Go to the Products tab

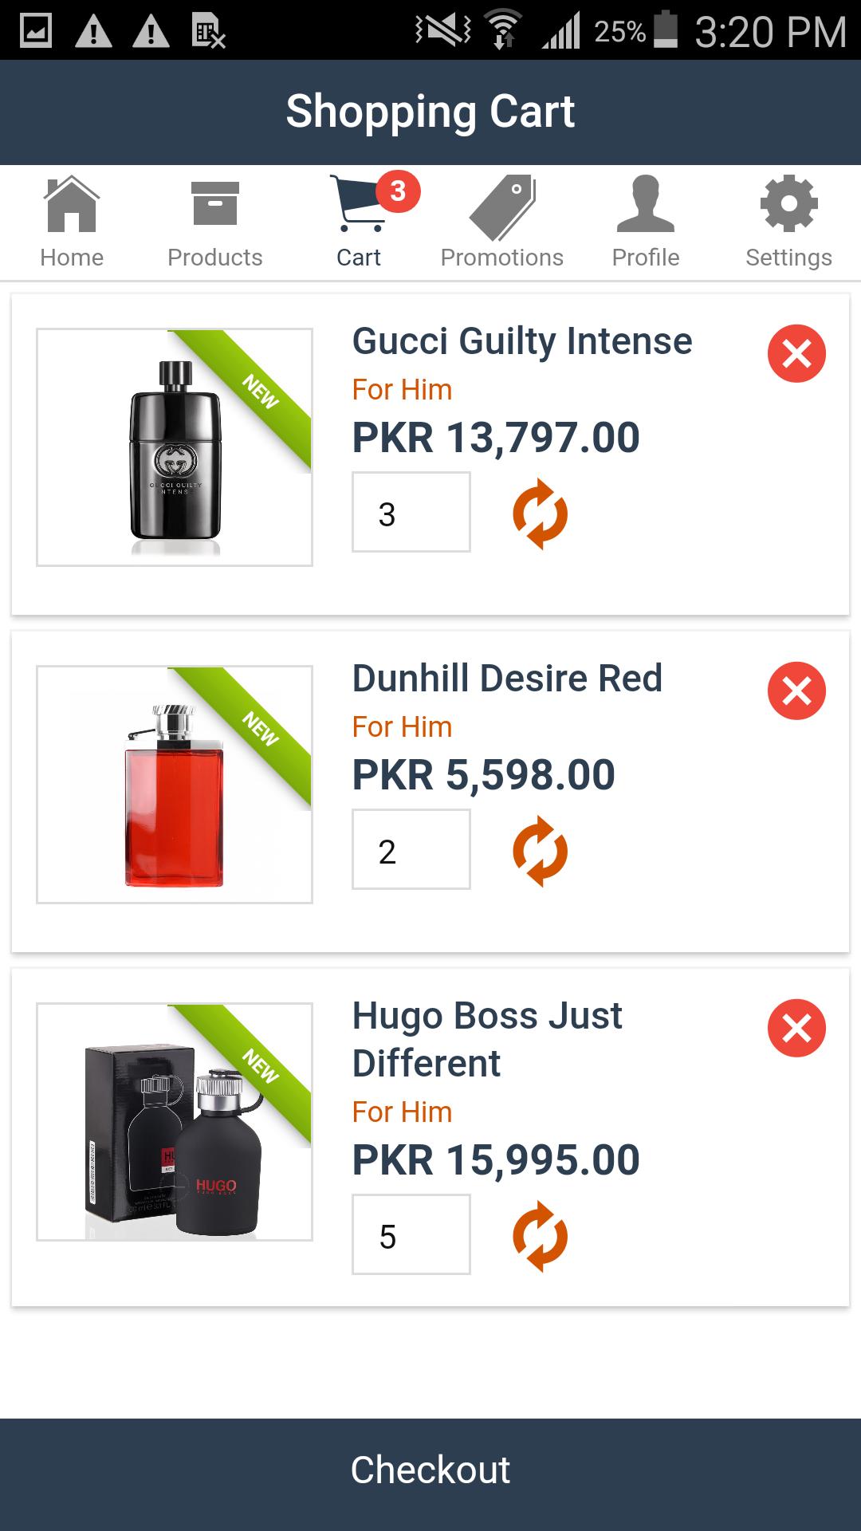tap(215, 222)
